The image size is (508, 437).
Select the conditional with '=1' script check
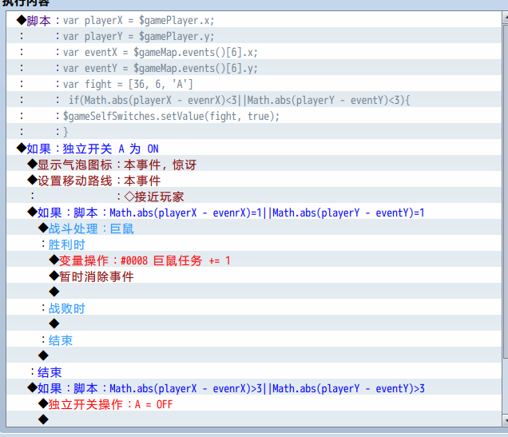tap(254, 212)
